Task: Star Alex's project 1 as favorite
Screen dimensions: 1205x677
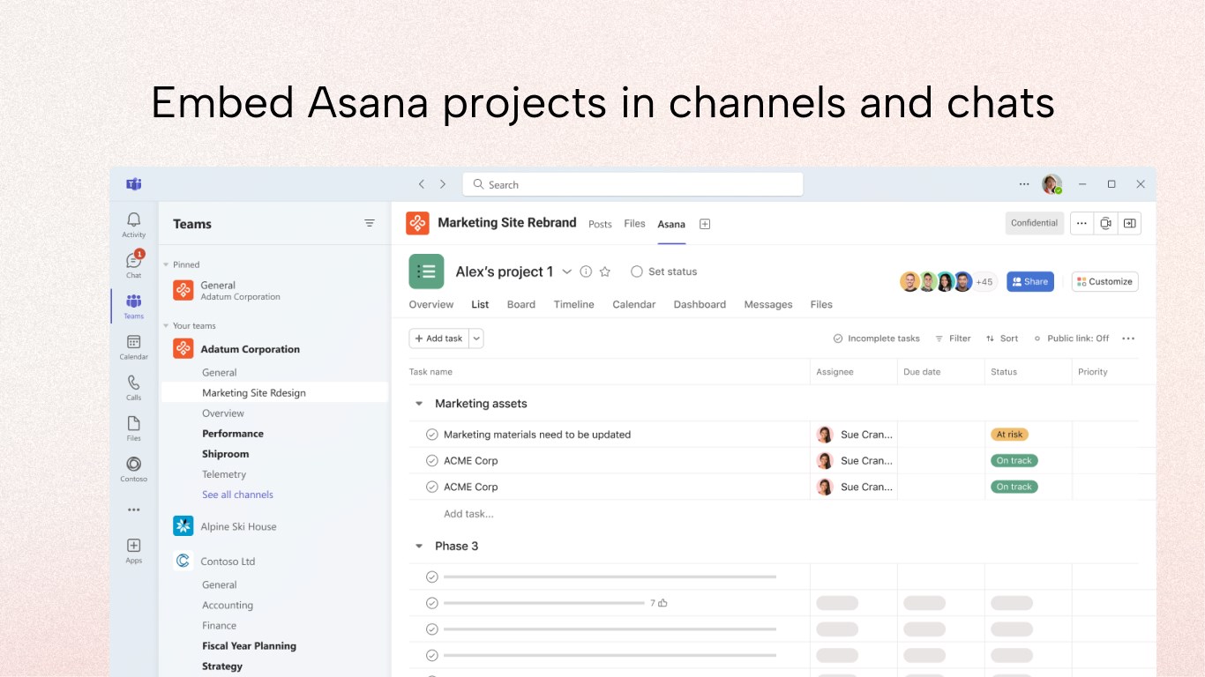Action: (605, 272)
